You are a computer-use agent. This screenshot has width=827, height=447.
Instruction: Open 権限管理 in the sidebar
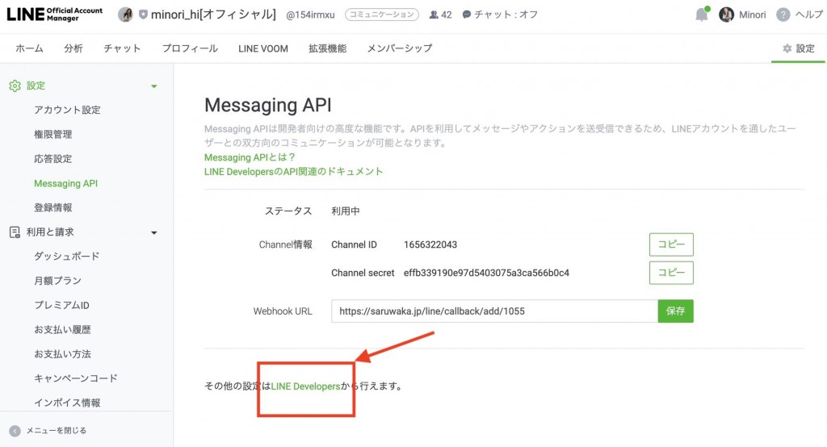click(52, 135)
